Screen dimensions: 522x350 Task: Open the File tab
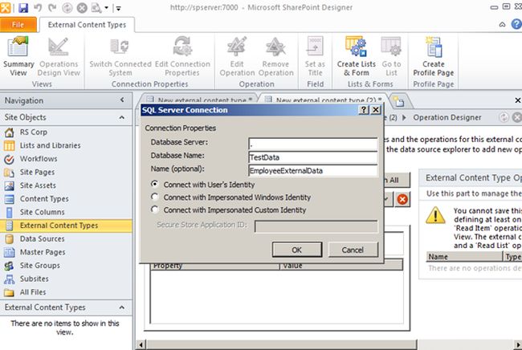(18, 25)
